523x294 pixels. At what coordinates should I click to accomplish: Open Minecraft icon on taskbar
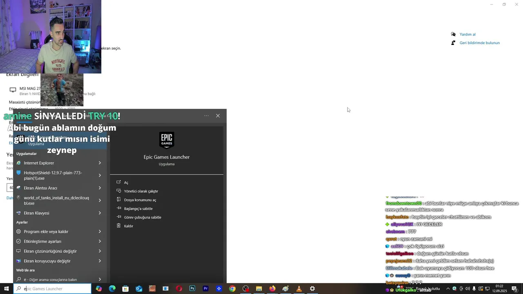[152, 289]
